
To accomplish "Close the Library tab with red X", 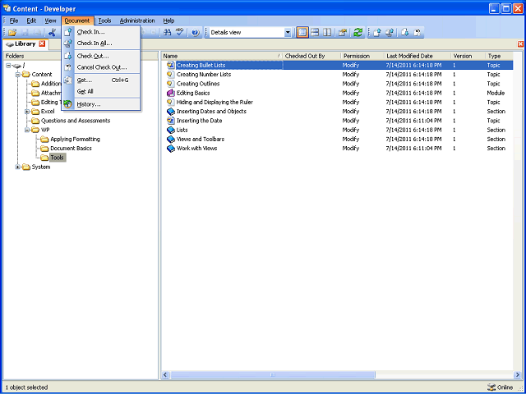I will (x=42, y=44).
